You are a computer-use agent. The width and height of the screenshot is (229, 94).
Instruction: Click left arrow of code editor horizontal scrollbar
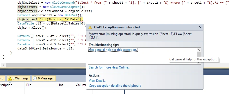click(3, 65)
